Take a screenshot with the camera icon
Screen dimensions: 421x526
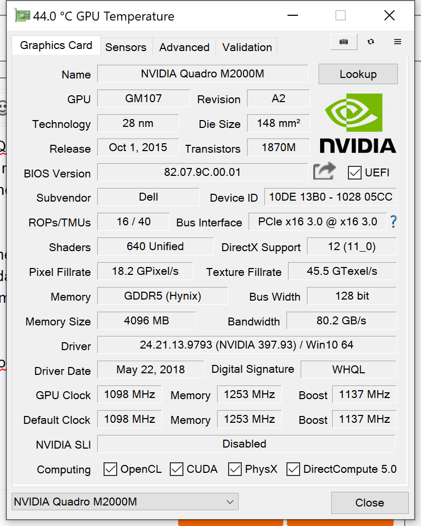[344, 42]
